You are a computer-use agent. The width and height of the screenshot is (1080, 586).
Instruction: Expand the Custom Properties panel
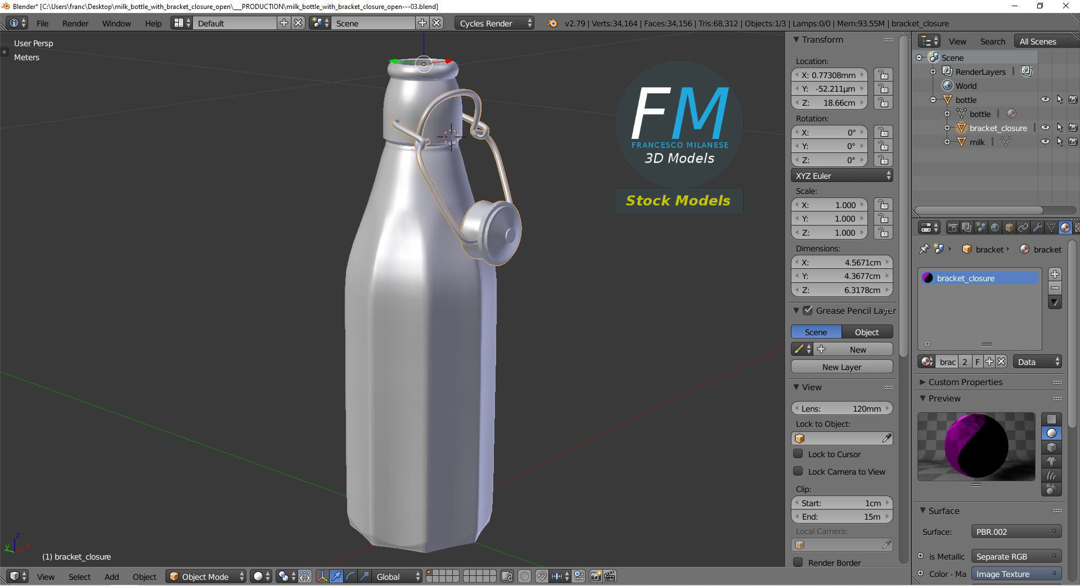tap(922, 382)
